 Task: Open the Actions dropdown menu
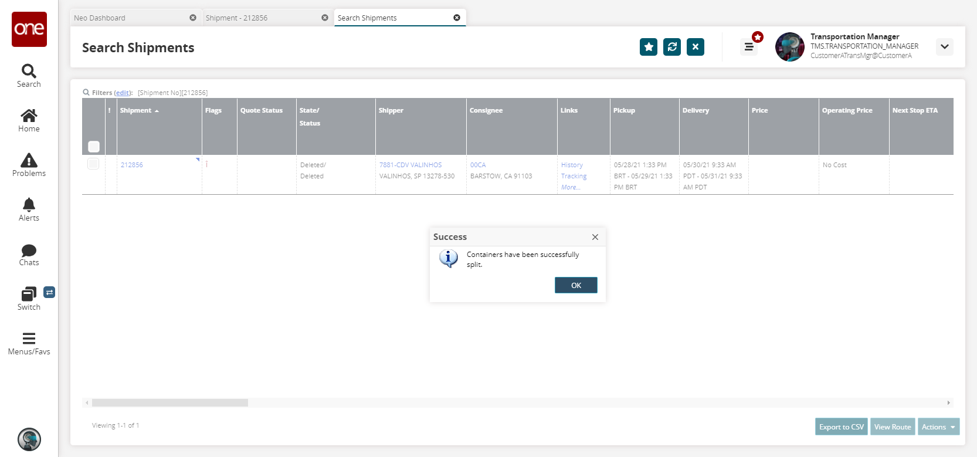tap(939, 427)
